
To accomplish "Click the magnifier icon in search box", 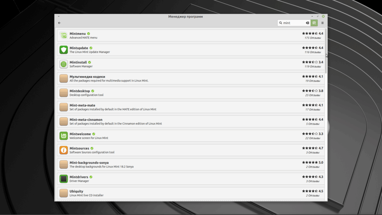I will tap(281, 23).
